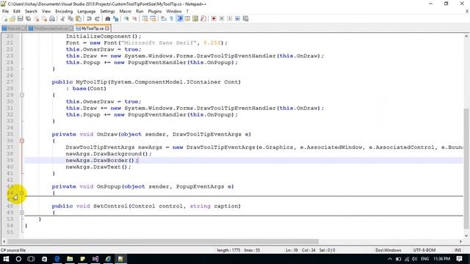
Task: Open the Function List icon
Action: coord(203,18)
